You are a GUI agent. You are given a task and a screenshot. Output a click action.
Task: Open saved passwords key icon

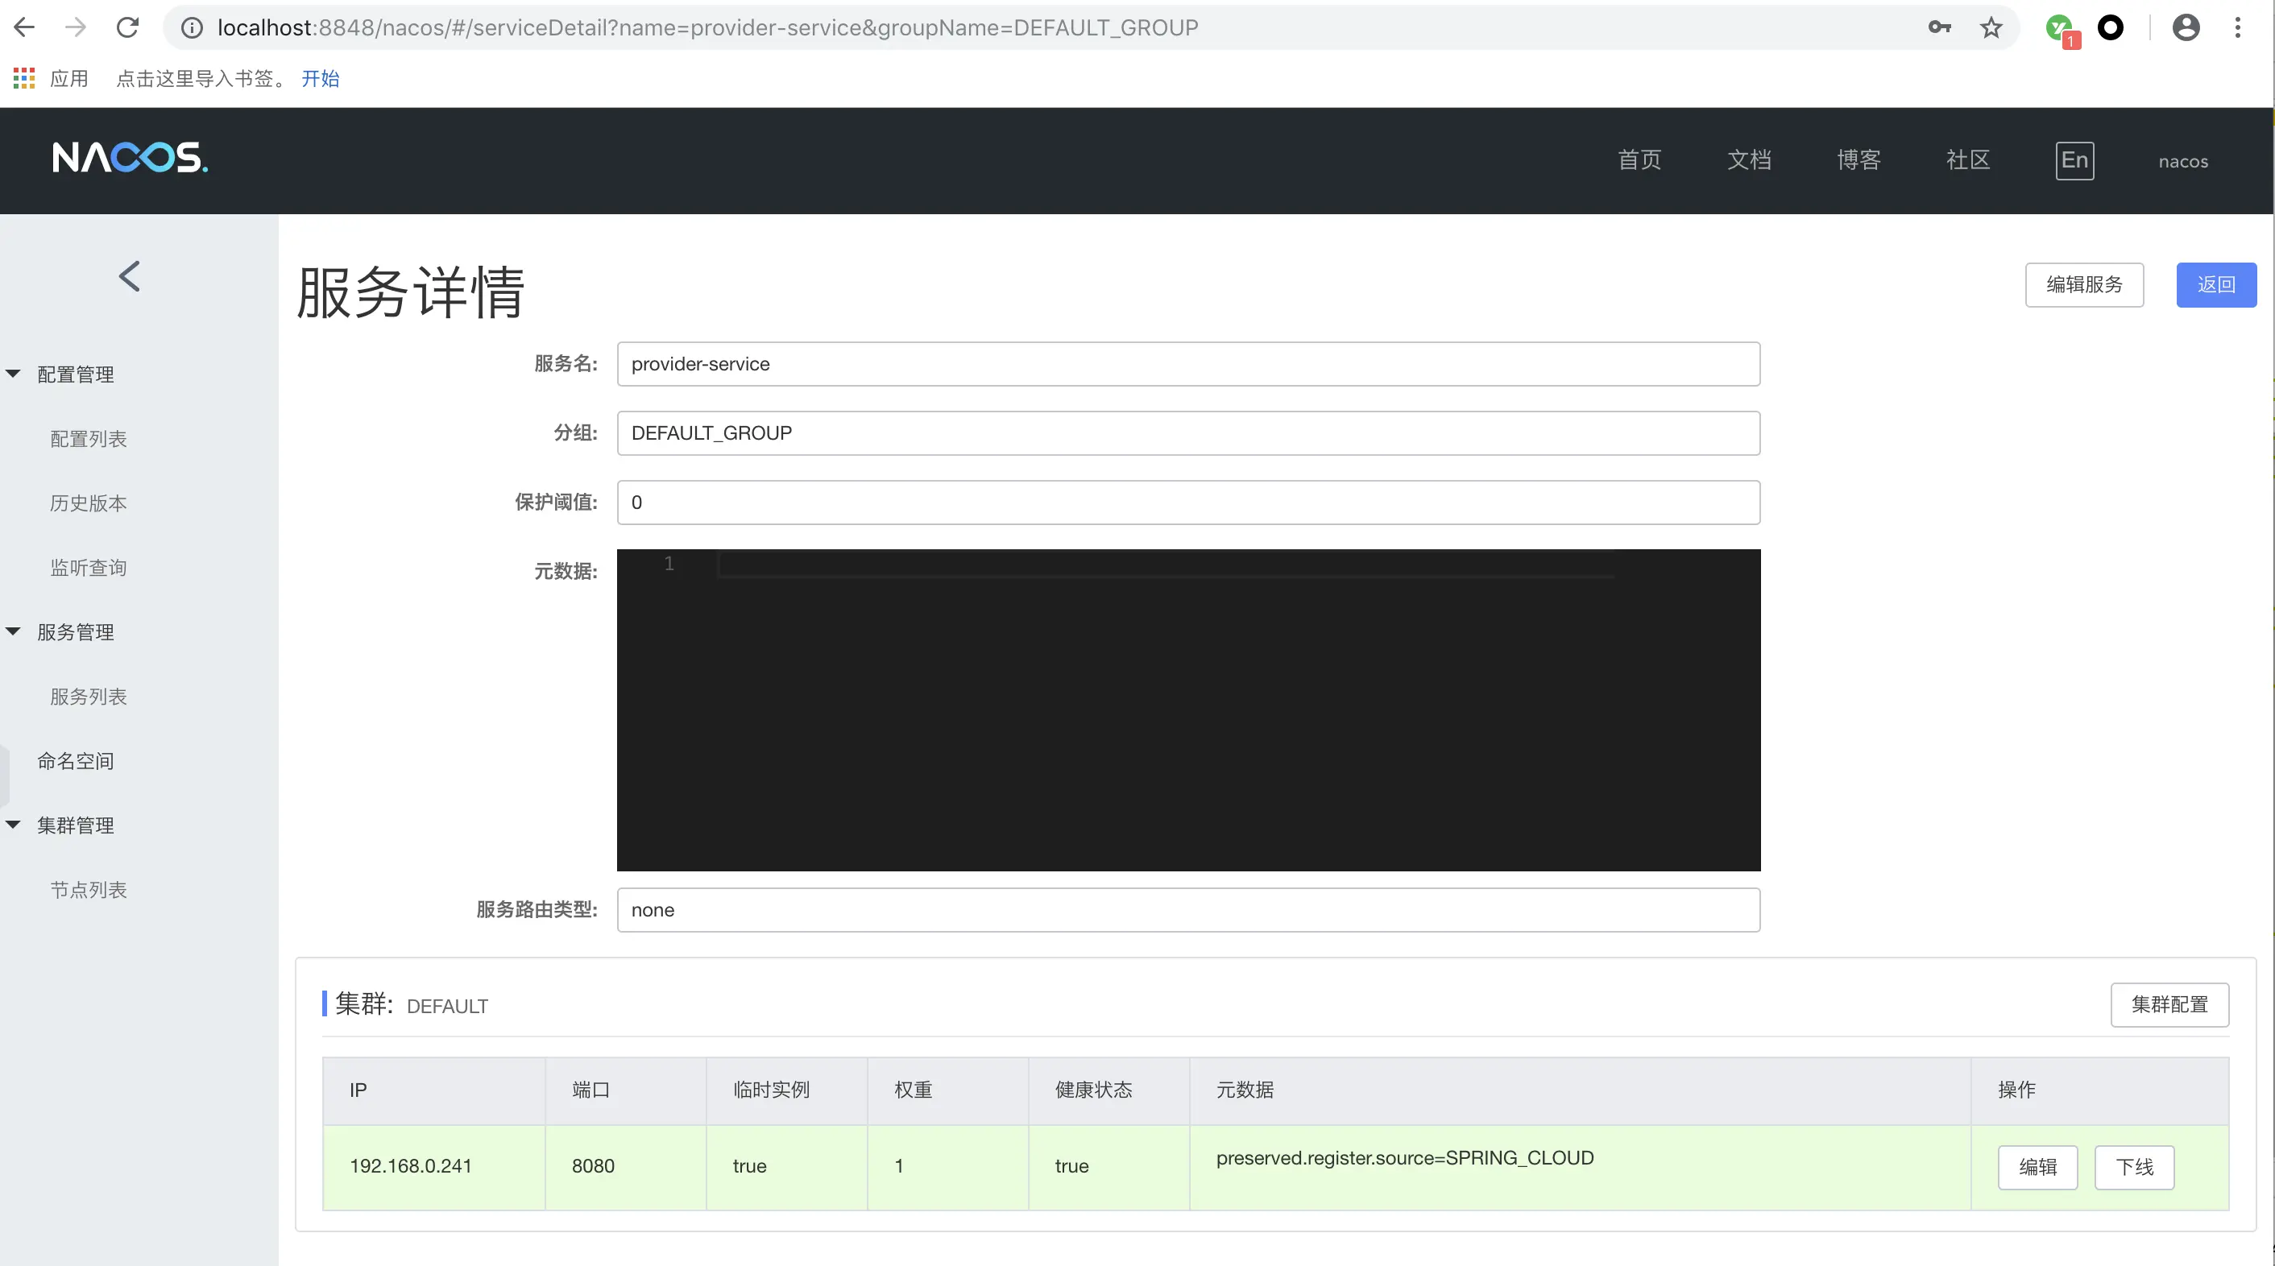point(1939,27)
